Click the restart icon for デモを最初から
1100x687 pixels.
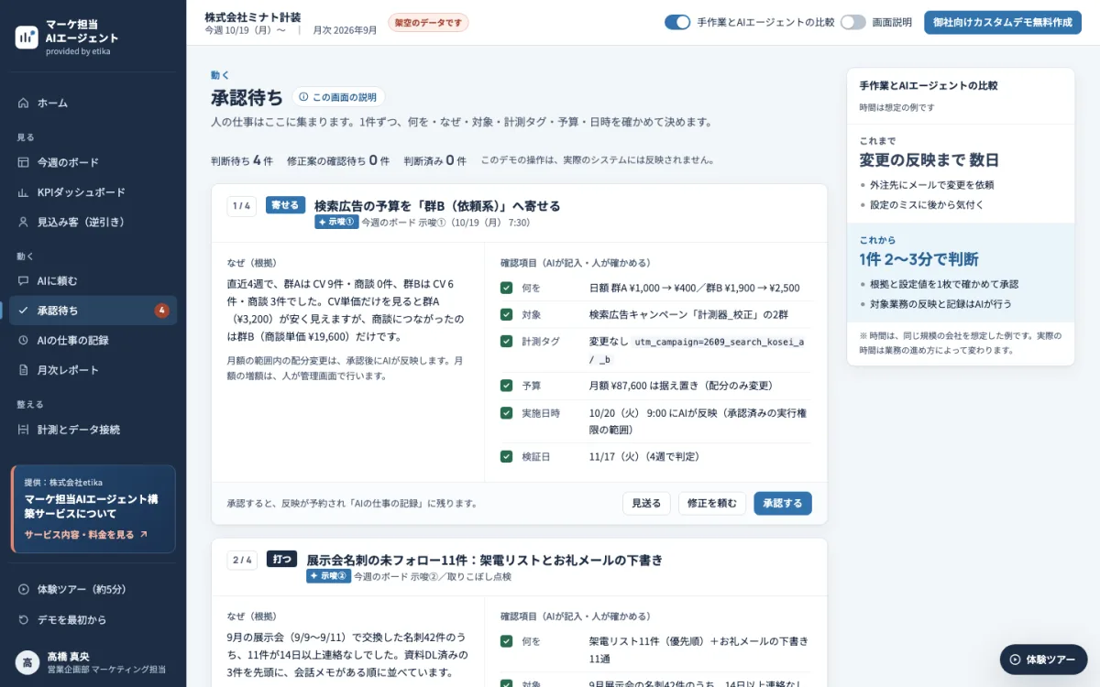pos(24,619)
